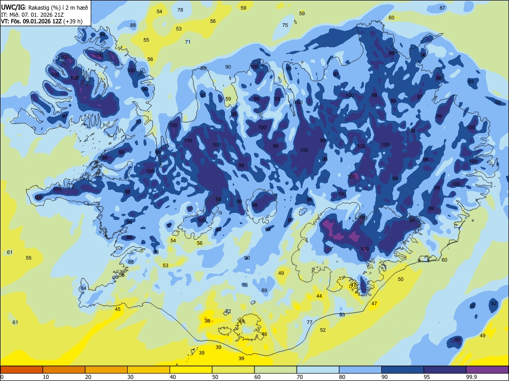Click the 0-10 dark orange legend swatch
509x381 pixels.
click(21, 370)
